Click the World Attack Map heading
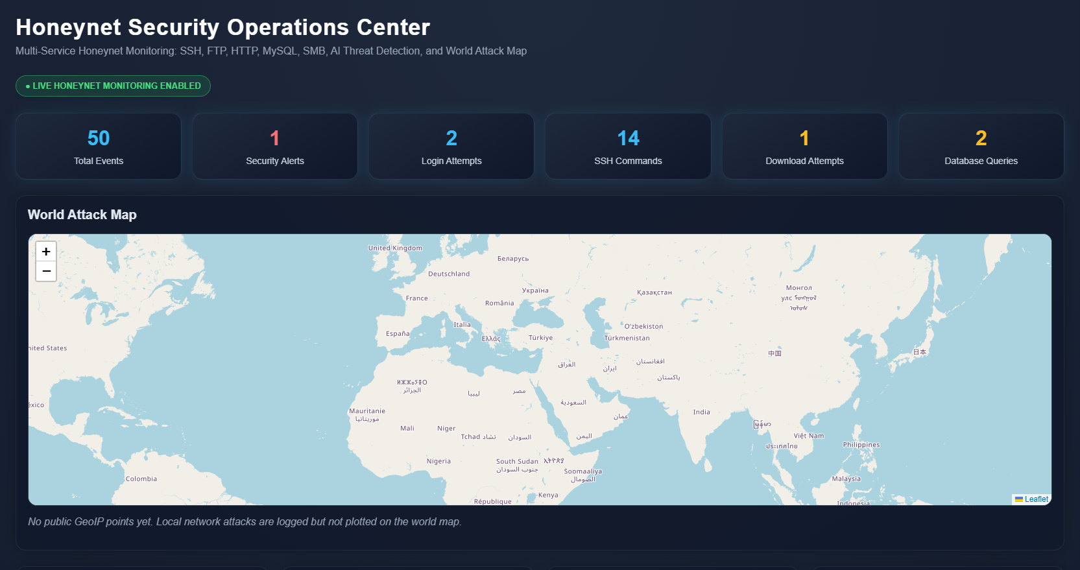This screenshot has width=1080, height=570. coord(82,215)
